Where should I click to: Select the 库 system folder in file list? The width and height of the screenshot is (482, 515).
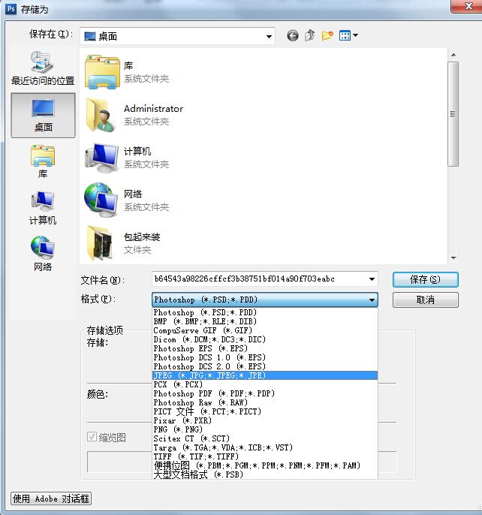127,72
